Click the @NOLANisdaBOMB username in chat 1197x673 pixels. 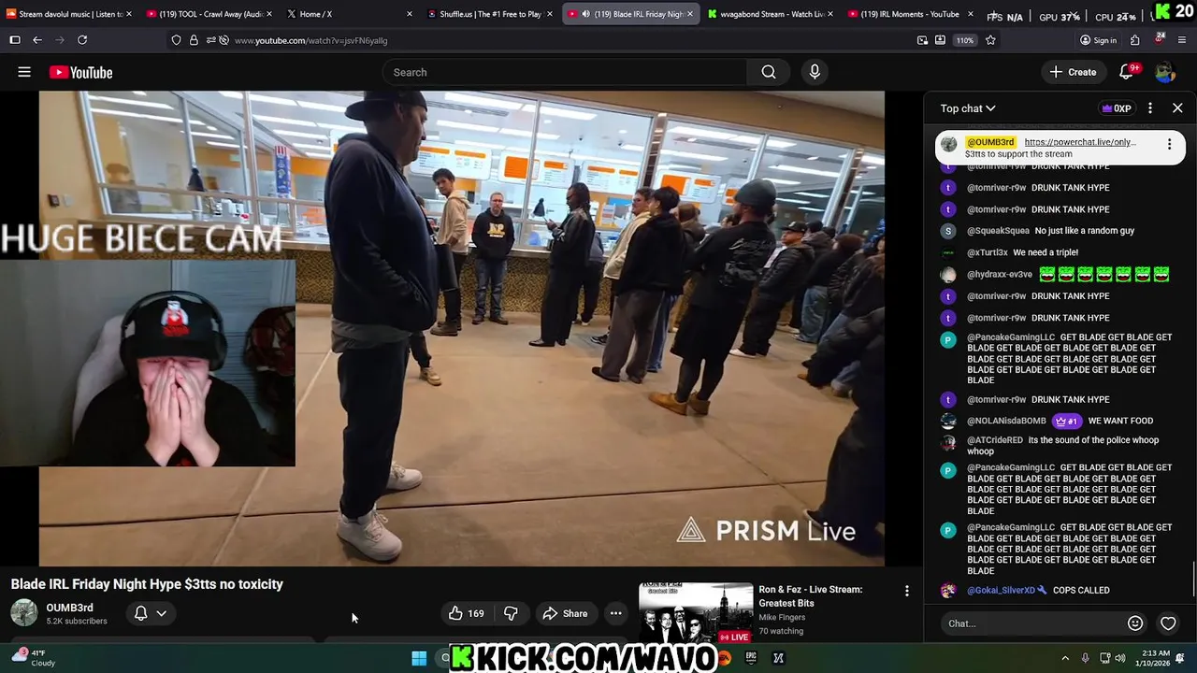click(x=1006, y=422)
